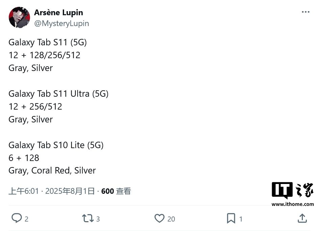This screenshot has width=319, height=231.
Task: Click the 600 查看 view count
Action: tap(116, 191)
